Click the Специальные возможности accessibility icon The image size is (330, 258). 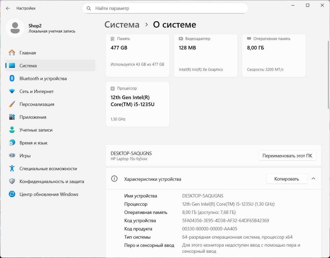12,168
